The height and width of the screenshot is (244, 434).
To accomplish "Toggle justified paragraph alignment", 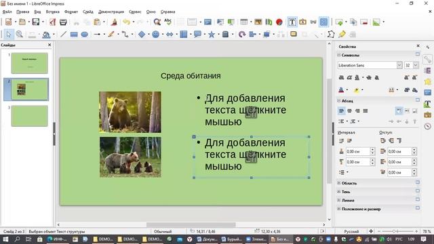I will [x=366, y=111].
